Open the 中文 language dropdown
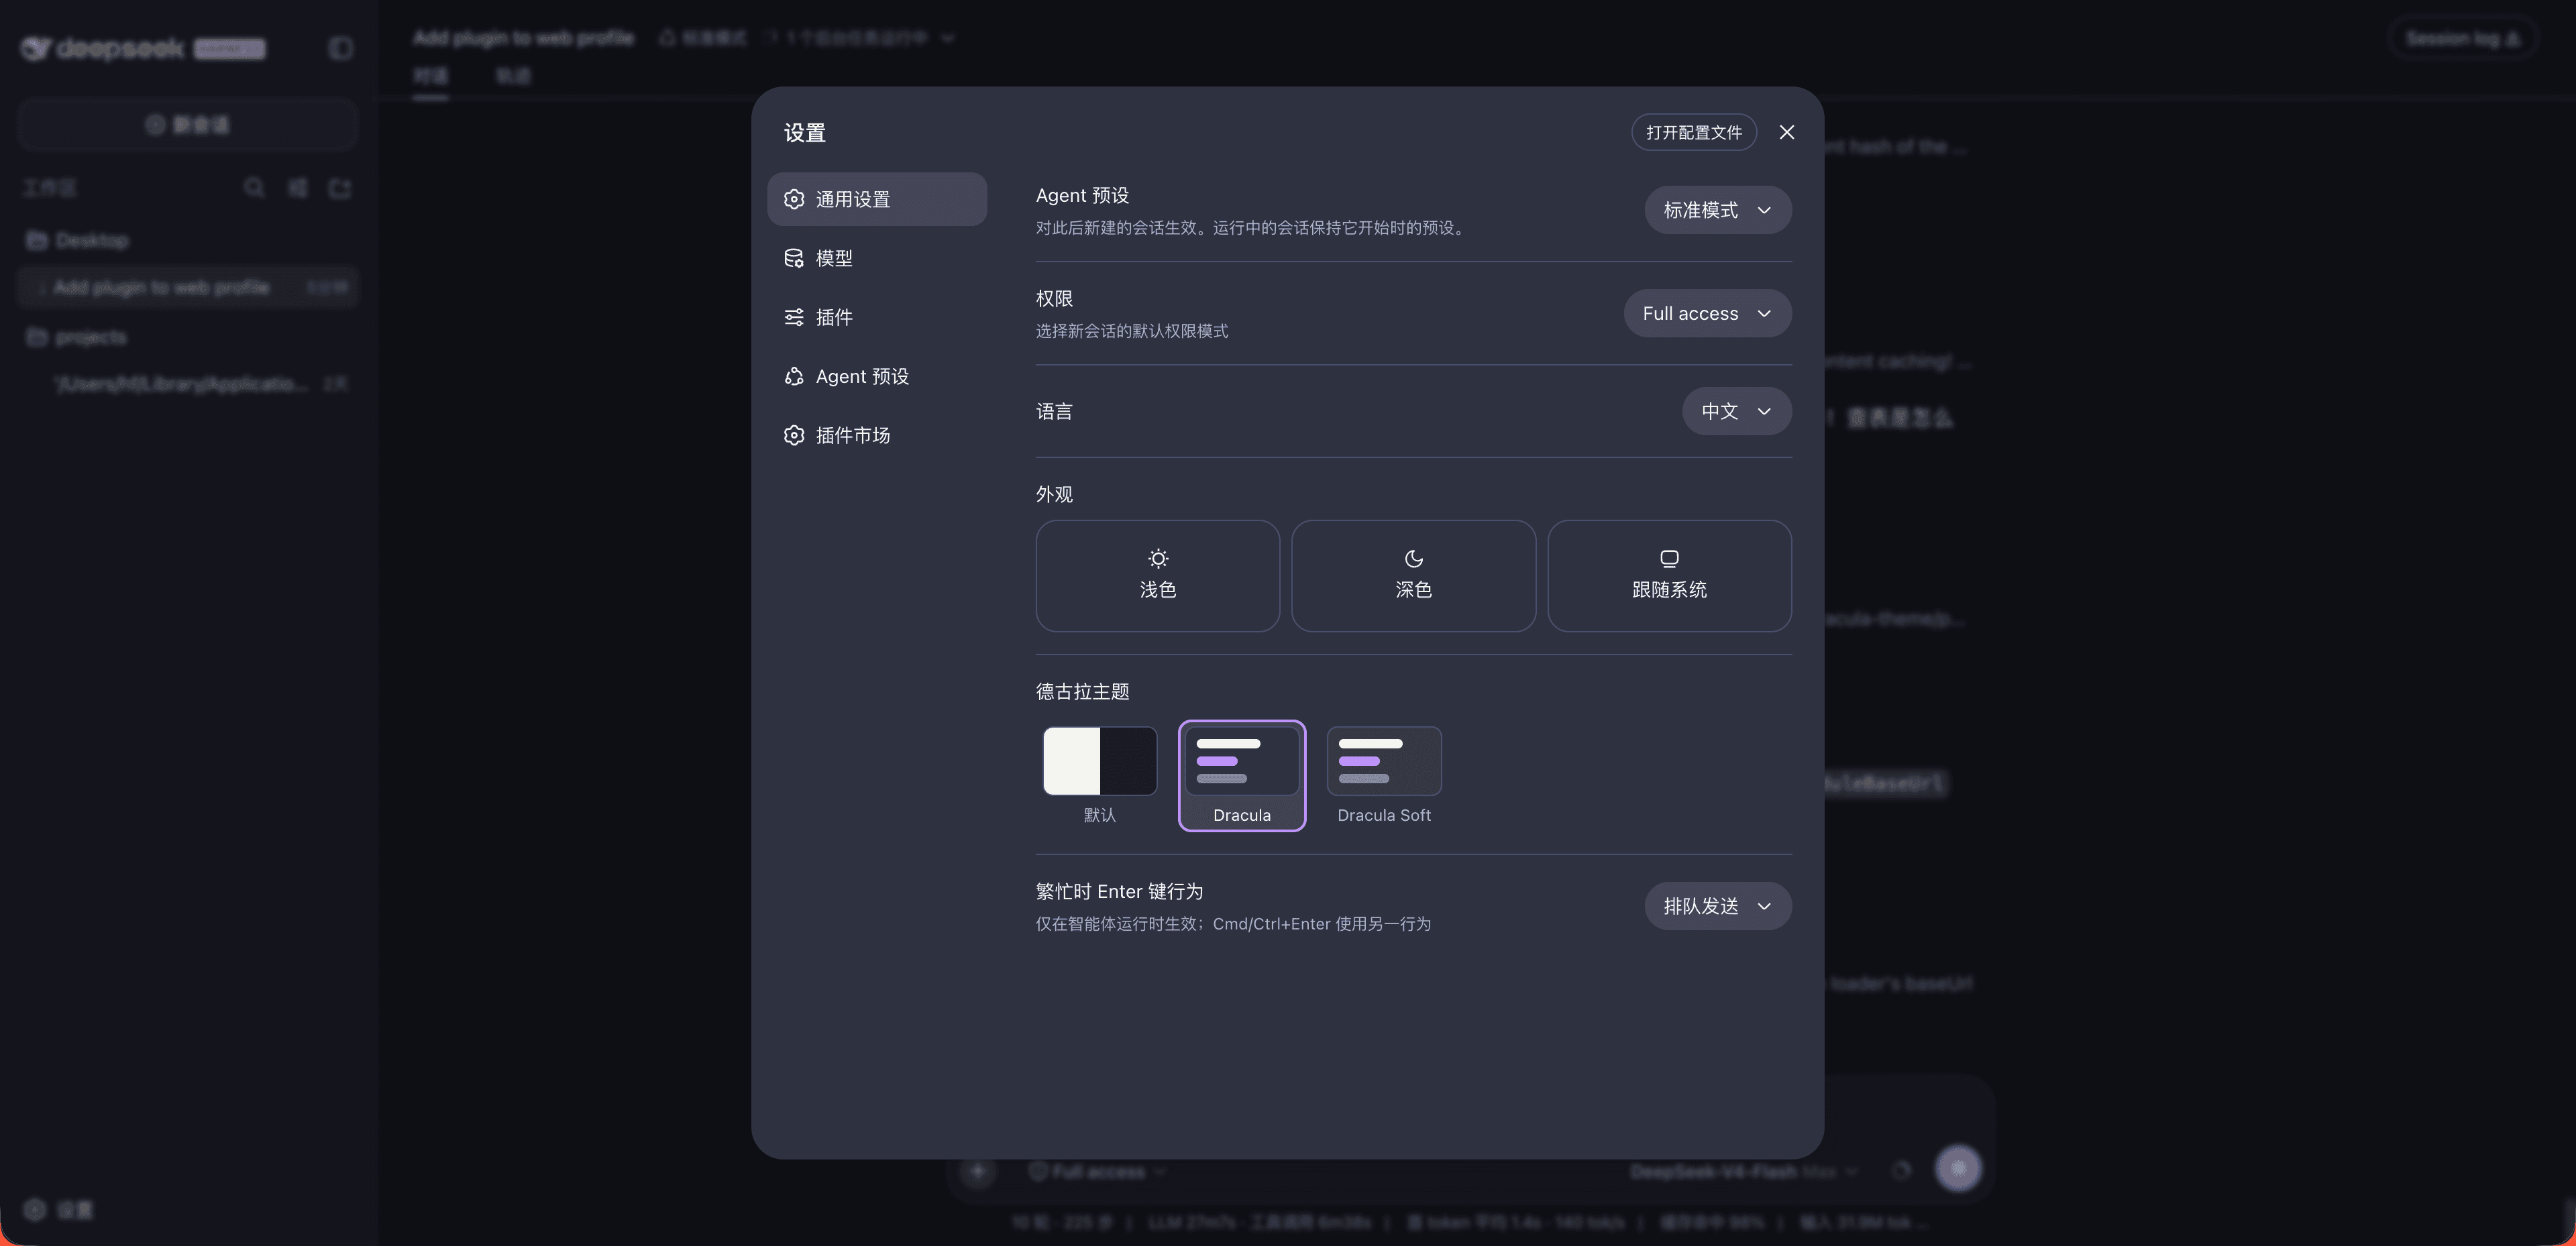Screen dimensions: 2576x1246 [x=1737, y=411]
